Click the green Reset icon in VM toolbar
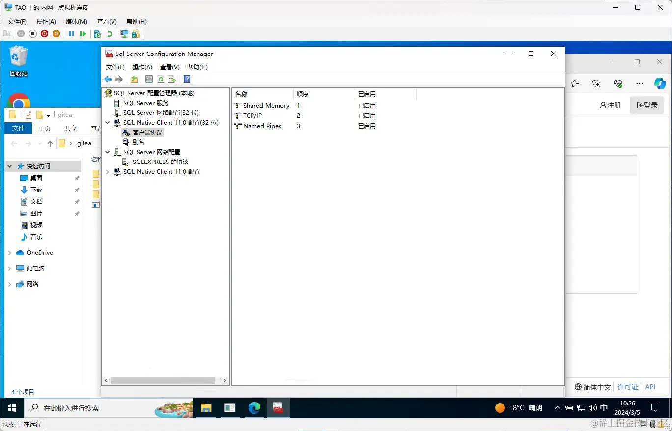 (83, 34)
